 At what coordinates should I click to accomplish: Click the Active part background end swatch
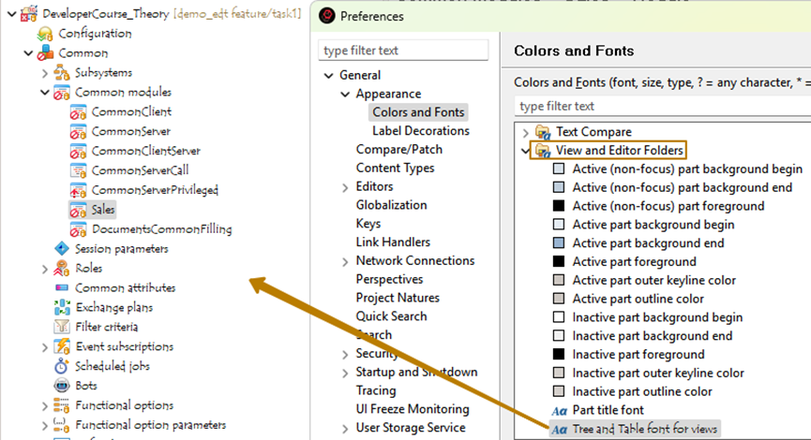click(x=559, y=243)
